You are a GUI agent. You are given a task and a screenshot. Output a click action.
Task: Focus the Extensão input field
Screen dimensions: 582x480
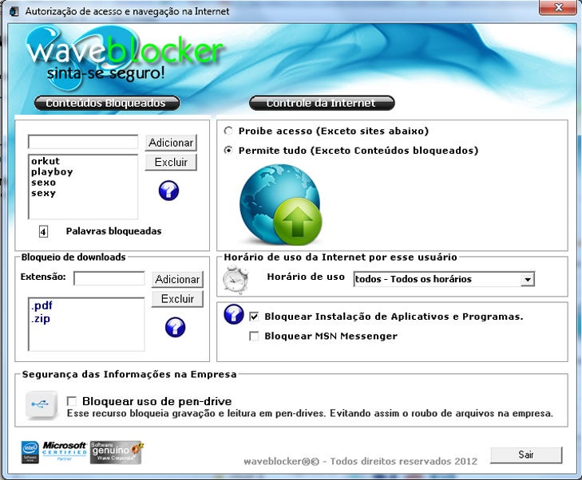109,278
